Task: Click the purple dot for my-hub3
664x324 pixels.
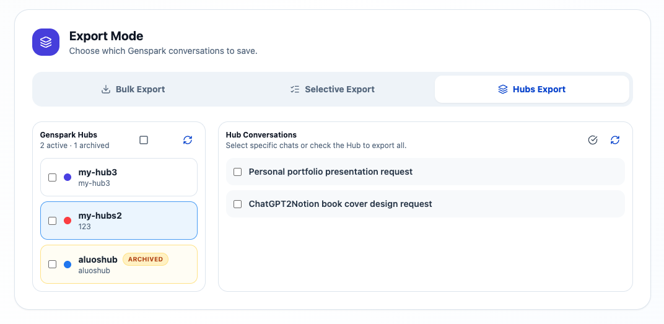Action: click(x=68, y=177)
